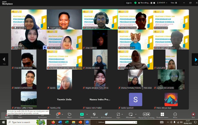Open Breakout rooms

(162, 114)
